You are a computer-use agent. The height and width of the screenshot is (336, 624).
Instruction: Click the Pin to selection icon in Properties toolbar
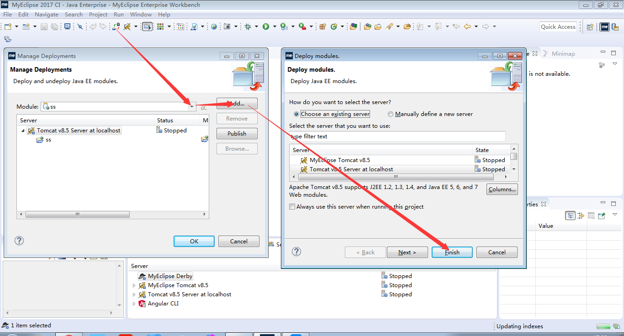point(602,215)
